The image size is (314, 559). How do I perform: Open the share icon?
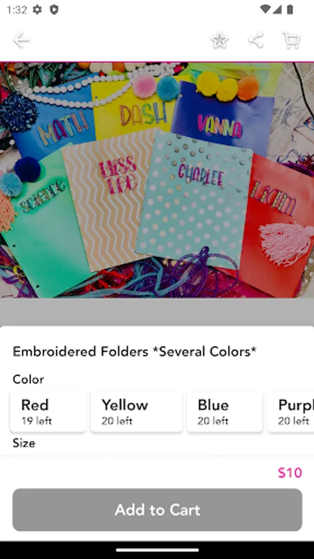tap(256, 40)
